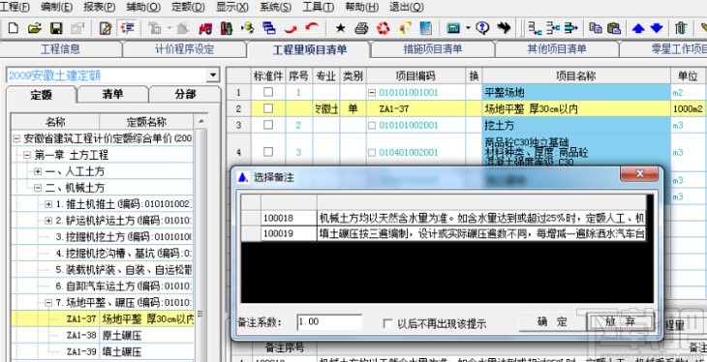The width and height of the screenshot is (707, 362).
Task: Click the 确定 button in dialog
Action: pyautogui.click(x=552, y=322)
